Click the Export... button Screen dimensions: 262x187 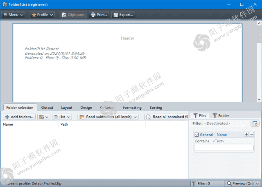123,15
